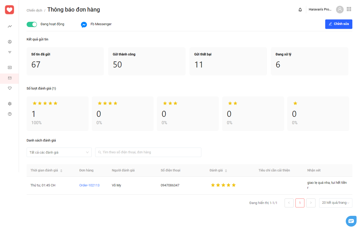Click the Danh sách đánh giá heading

click(x=41, y=140)
